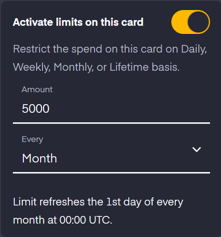Click the dark knob of the yellow toggle
The image size is (221, 237).
click(x=198, y=22)
